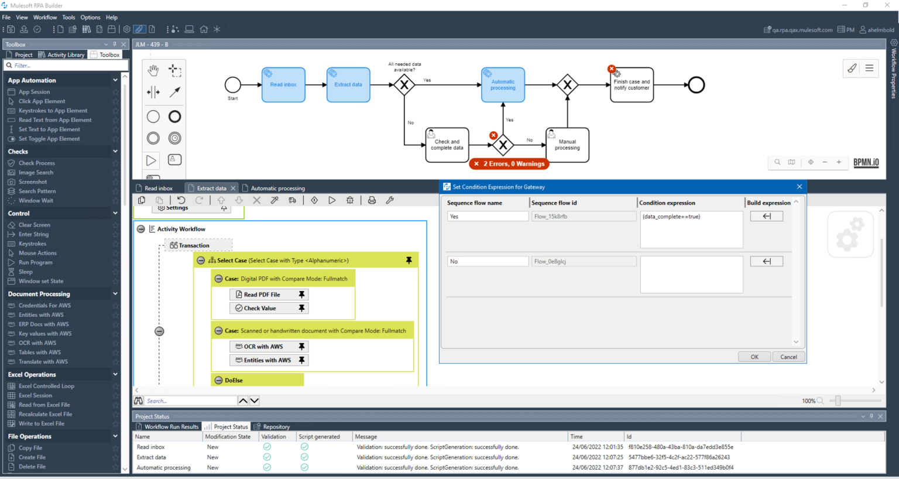The height and width of the screenshot is (479, 899).
Task: Toggle the favorite star next to Image Search
Action: pyautogui.click(x=116, y=172)
